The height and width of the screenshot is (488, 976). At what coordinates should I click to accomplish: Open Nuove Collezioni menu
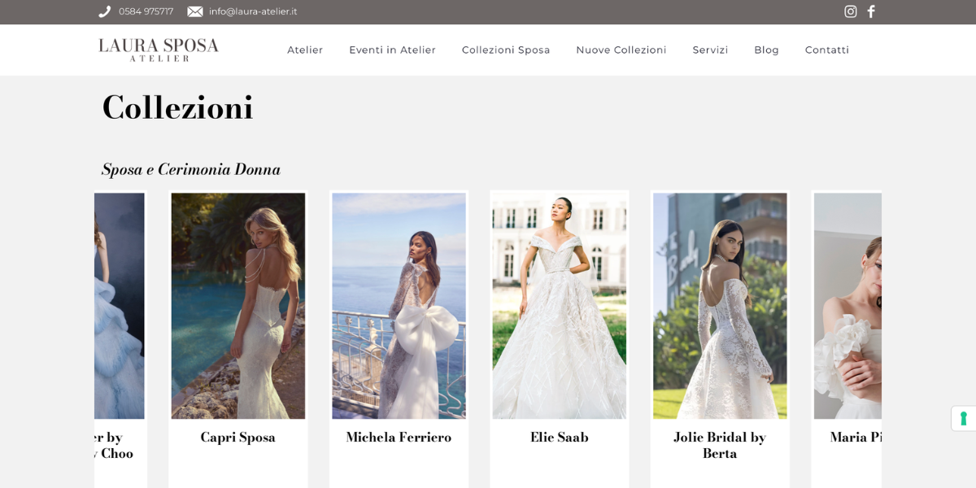coord(621,50)
